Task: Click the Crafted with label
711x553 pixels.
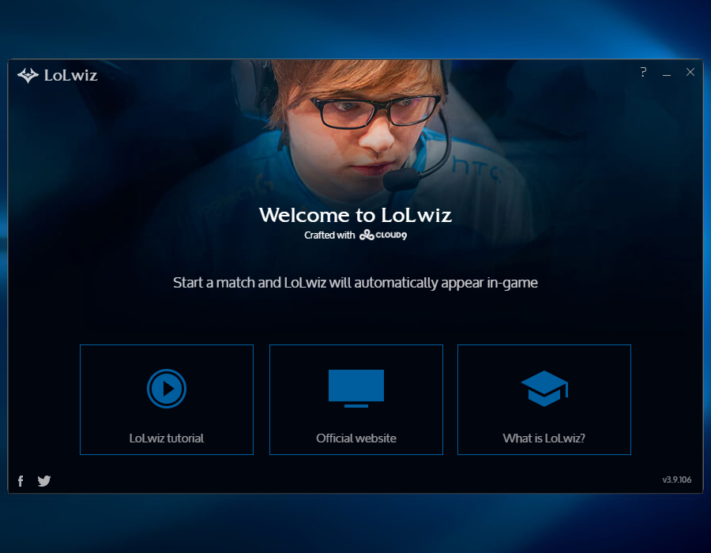Action: (329, 235)
